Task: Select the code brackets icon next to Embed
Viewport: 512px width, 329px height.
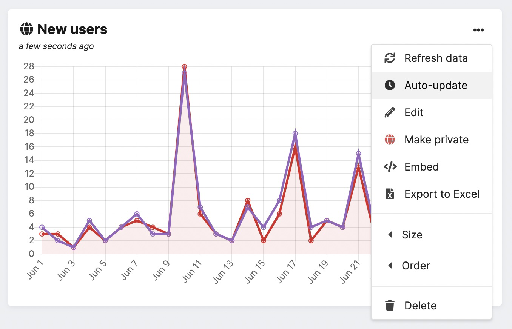Action: pyautogui.click(x=389, y=166)
